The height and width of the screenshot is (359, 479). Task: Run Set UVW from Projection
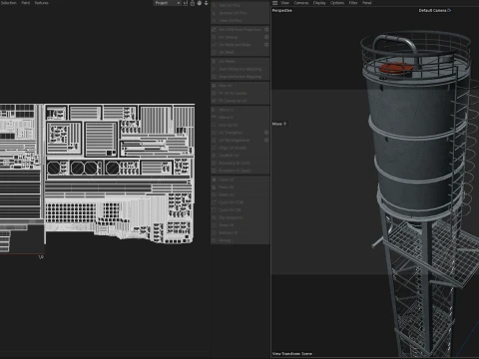coord(237,30)
